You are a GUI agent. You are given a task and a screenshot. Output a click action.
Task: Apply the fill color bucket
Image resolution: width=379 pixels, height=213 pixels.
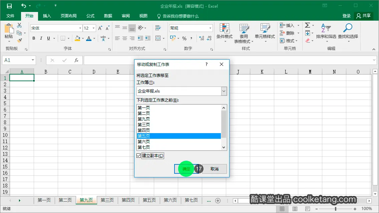click(x=77, y=38)
